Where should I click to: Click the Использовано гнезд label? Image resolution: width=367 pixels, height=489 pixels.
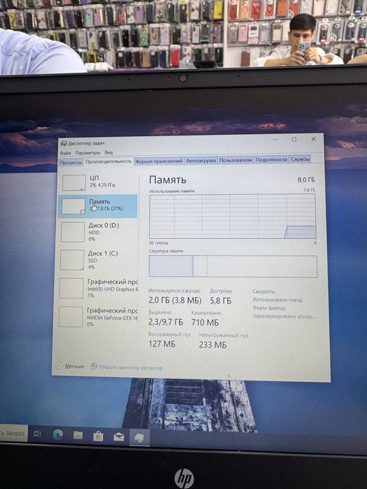point(278,300)
